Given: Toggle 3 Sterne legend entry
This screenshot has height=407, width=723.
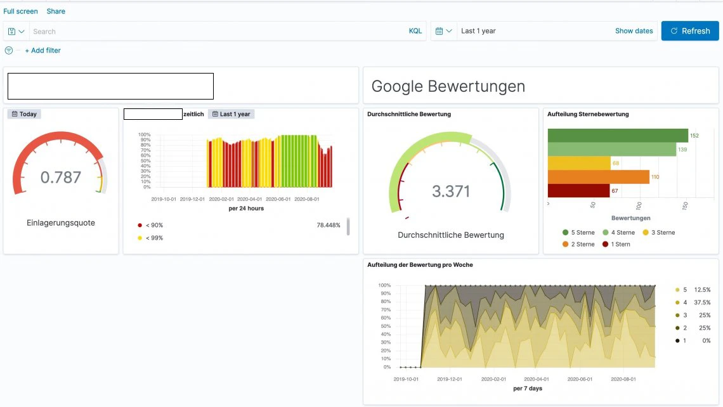Looking at the screenshot, I should tap(659, 232).
